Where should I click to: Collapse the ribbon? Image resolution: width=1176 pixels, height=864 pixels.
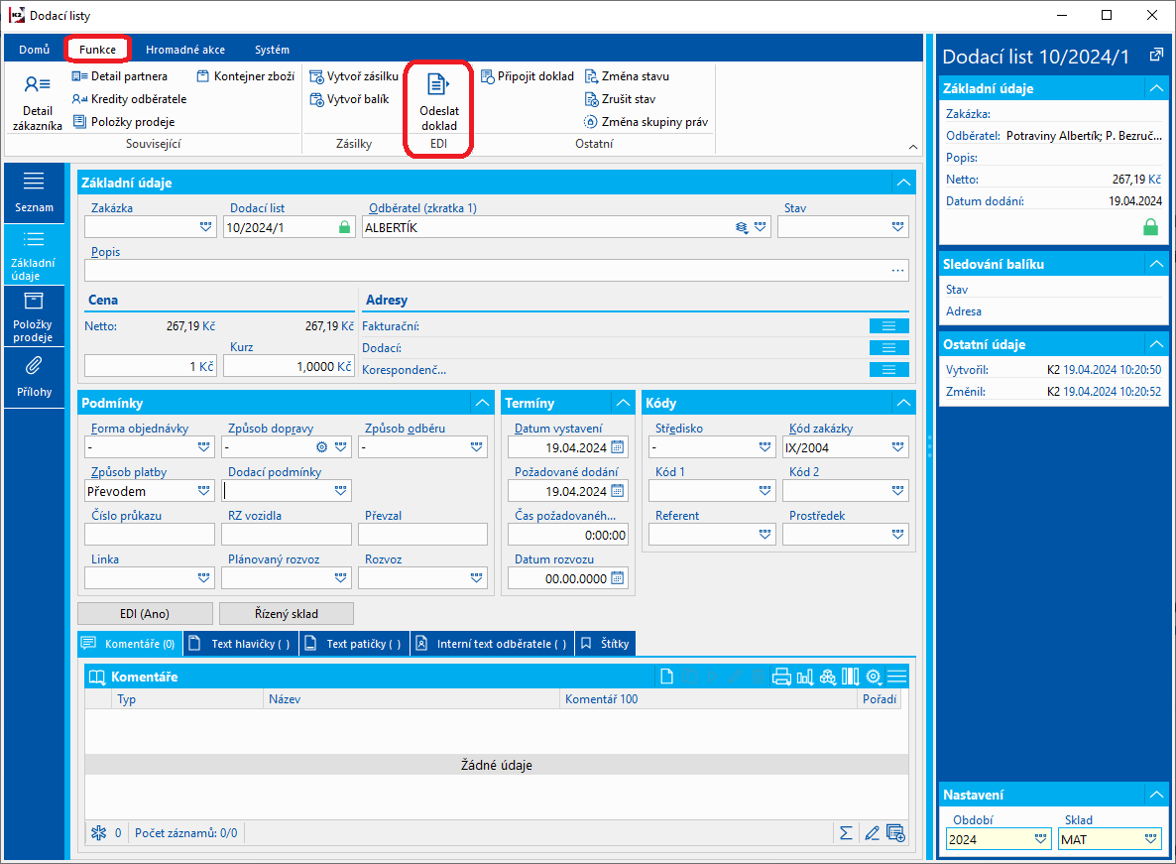coord(913,147)
